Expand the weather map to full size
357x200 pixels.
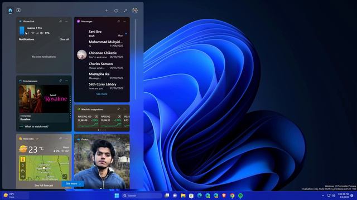(x=65, y=177)
